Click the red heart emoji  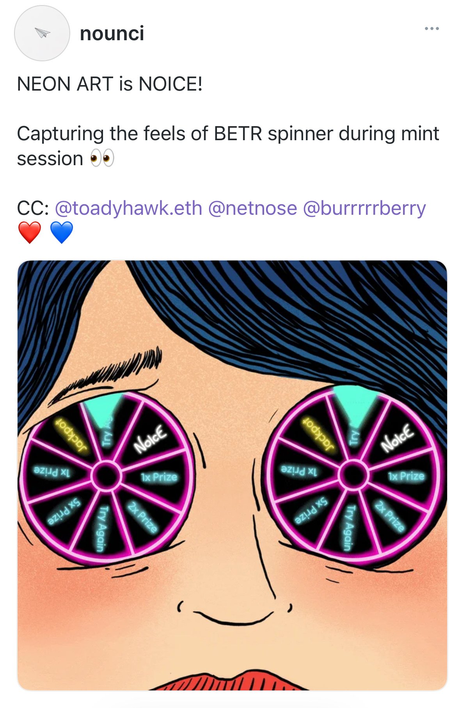coord(30,232)
